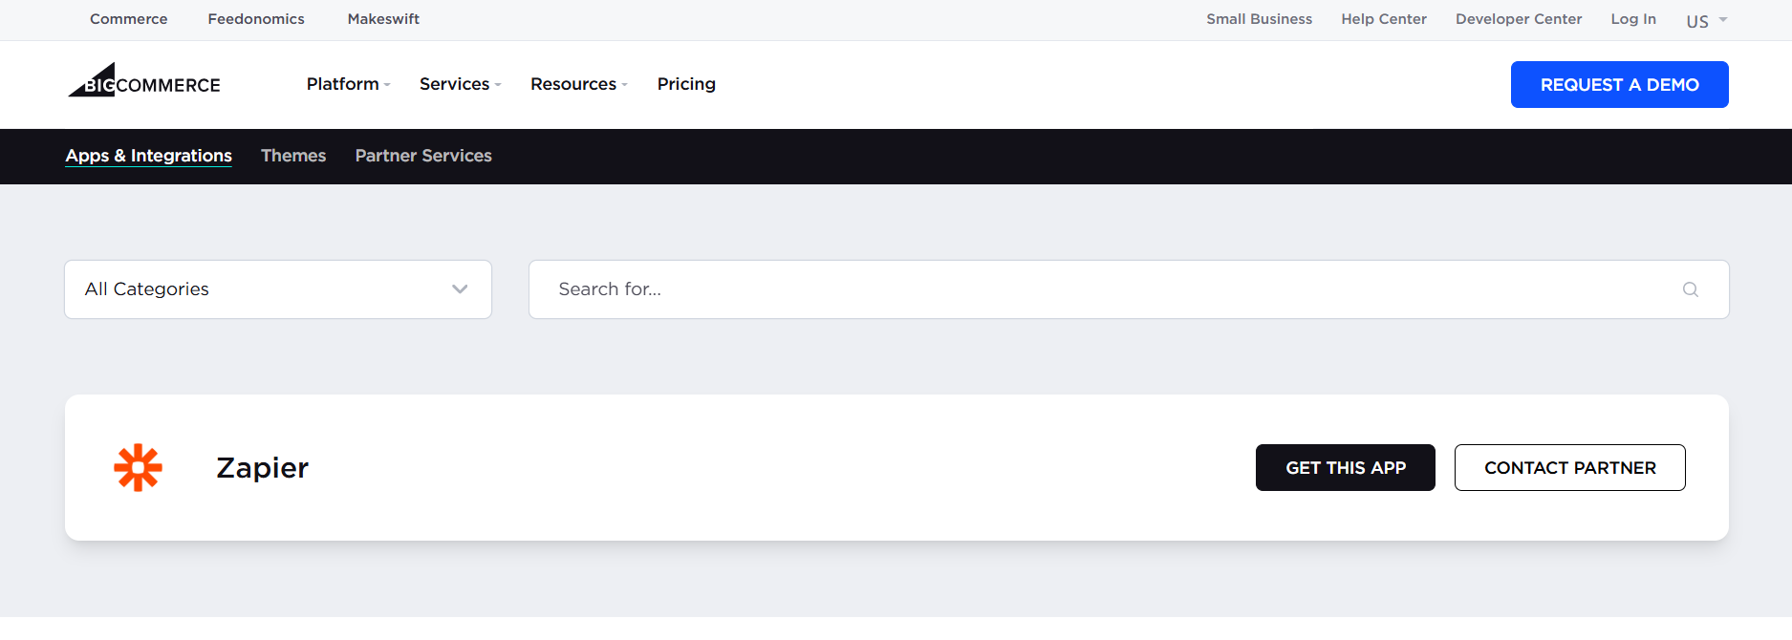Go to the Pricing page
The width and height of the screenshot is (1792, 640).
point(686,84)
